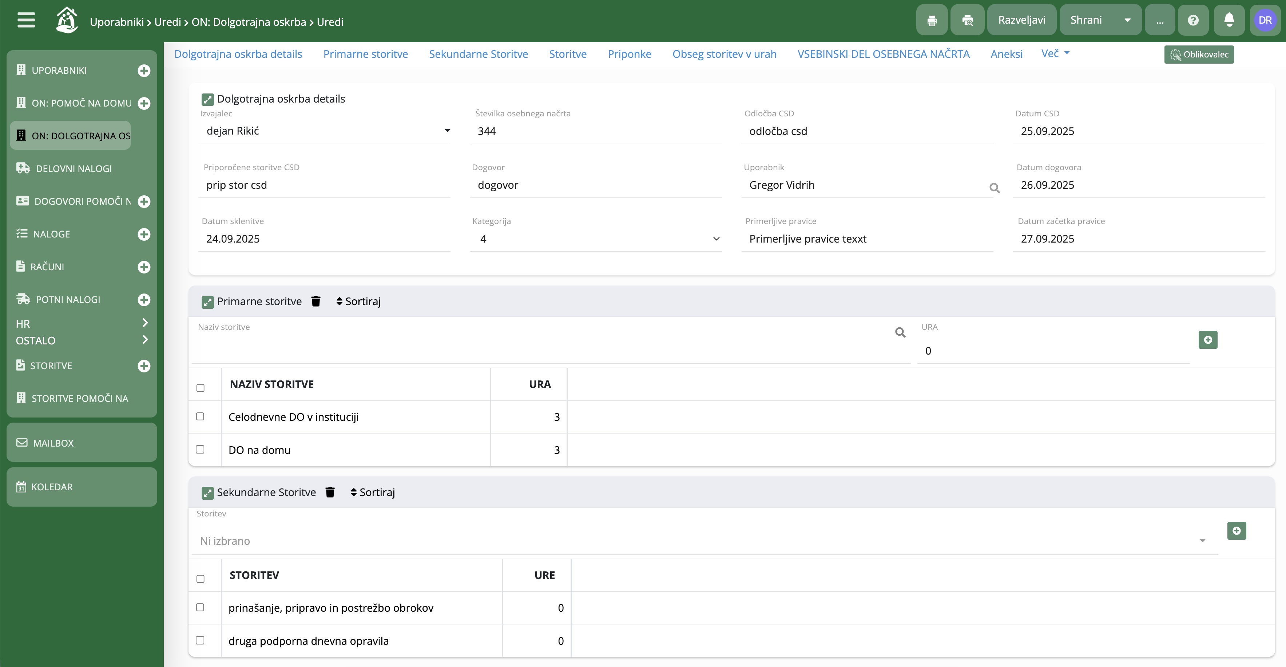Image resolution: width=1286 pixels, height=667 pixels.
Task: Add new Dogovori pomoči entry
Action: pyautogui.click(x=144, y=201)
